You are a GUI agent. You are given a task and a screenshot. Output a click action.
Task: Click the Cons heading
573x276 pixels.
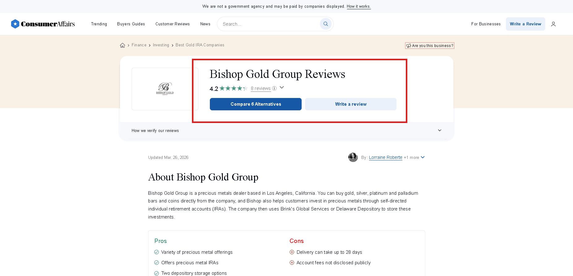point(296,241)
